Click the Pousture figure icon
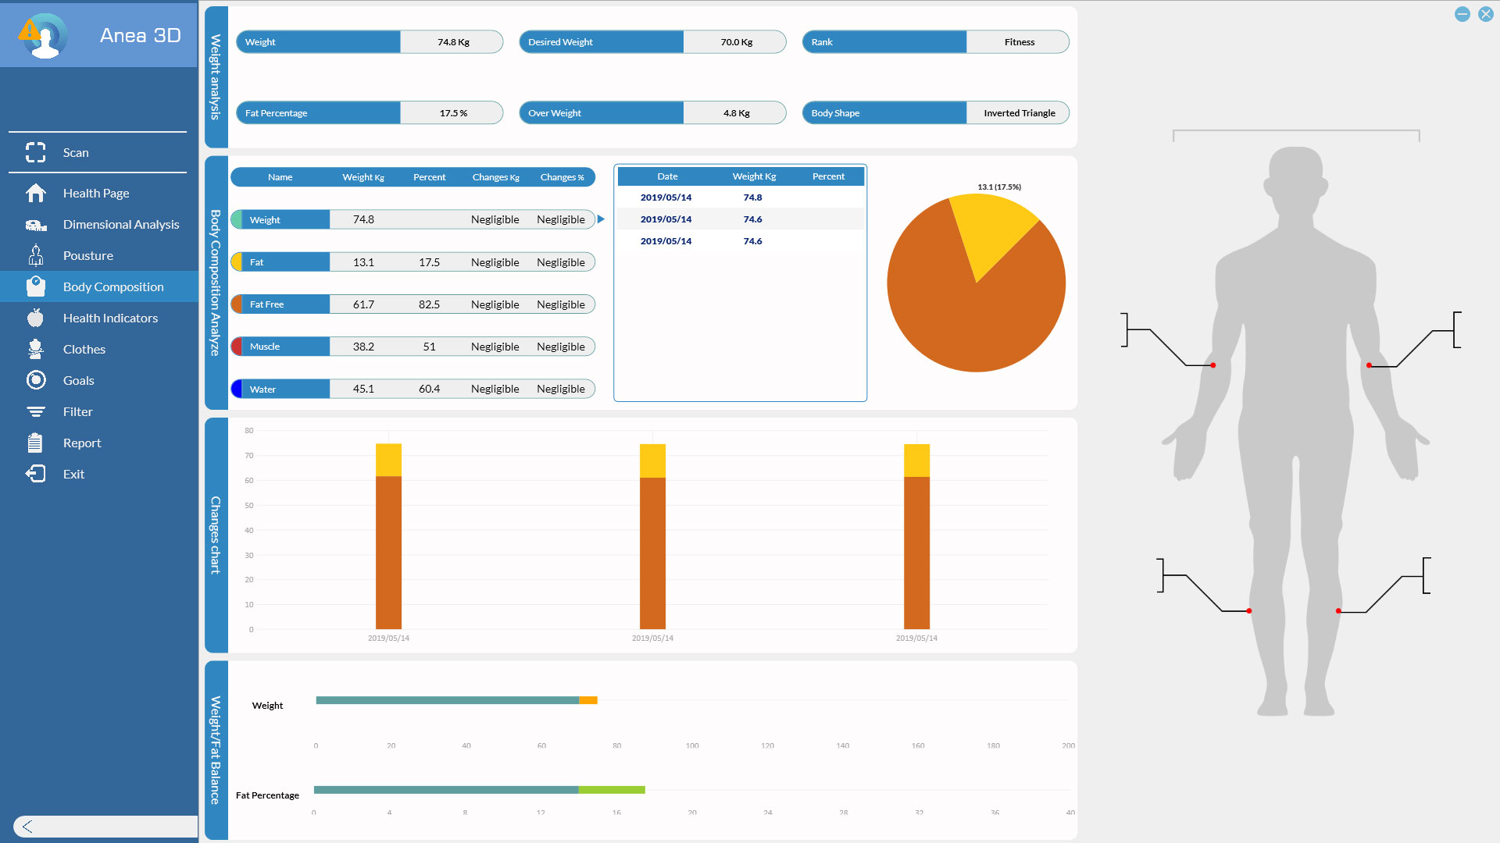1500x843 pixels. (x=35, y=255)
